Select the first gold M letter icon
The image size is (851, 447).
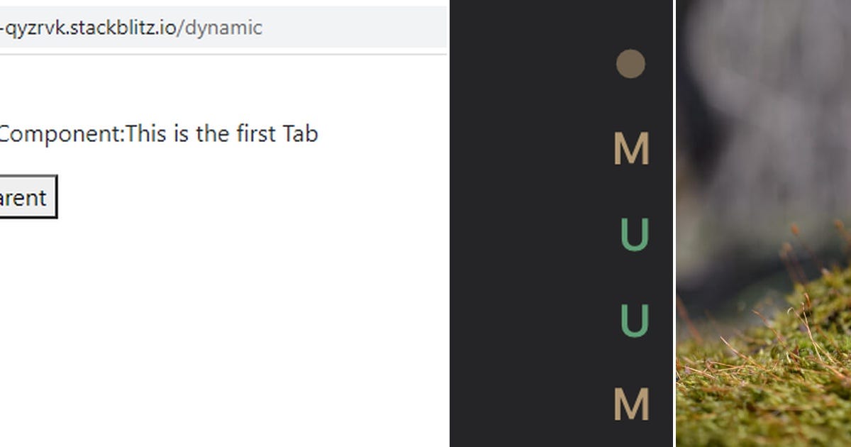[630, 149]
